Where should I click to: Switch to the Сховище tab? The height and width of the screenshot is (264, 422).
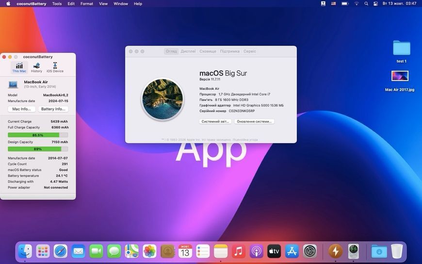208,51
